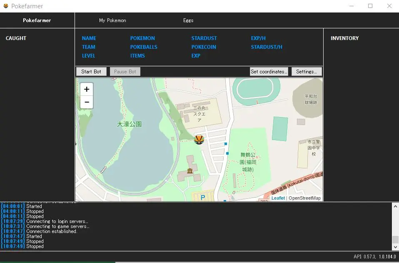Click the Pokefarmer app icon in title bar
Screen dimensions: 399x263
[5, 6]
